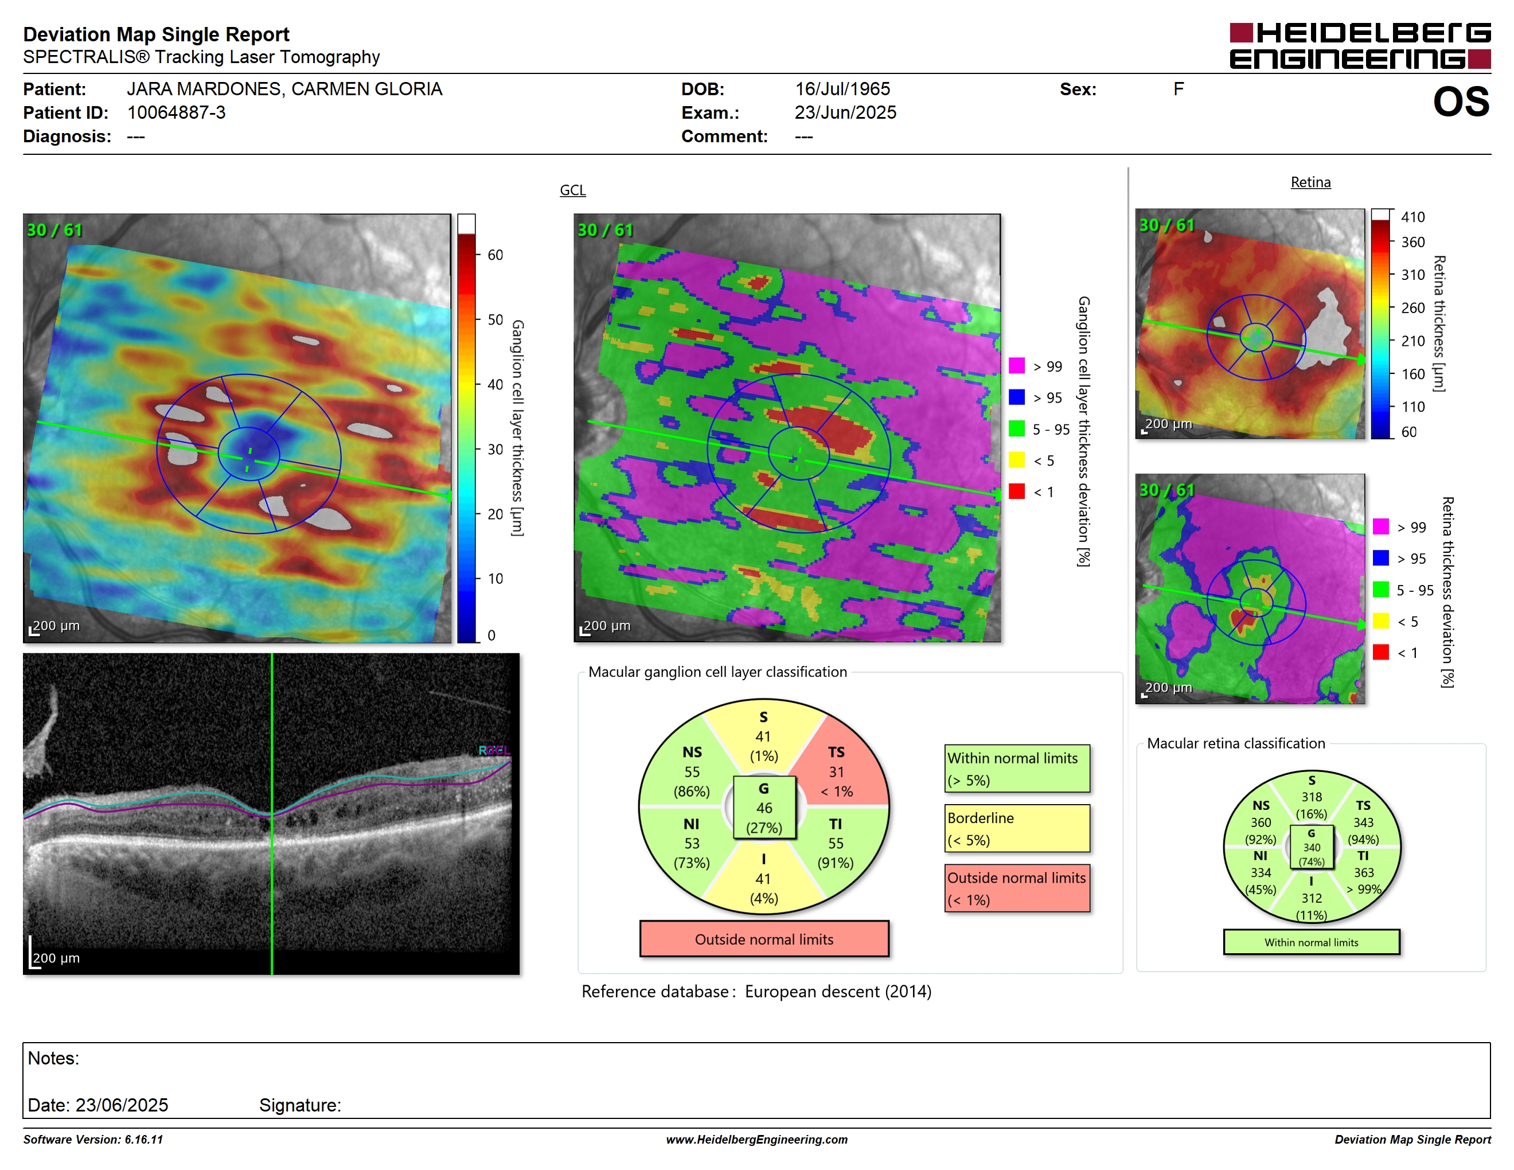The width and height of the screenshot is (1514, 1170).
Task: Click the Outside normal limits (< 1%) legend box
Action: tap(1017, 888)
